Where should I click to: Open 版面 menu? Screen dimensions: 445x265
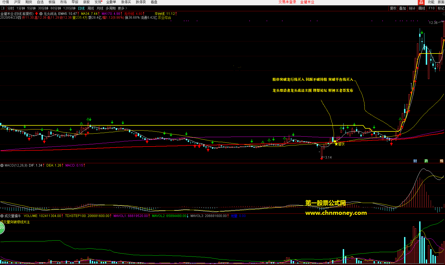click(x=441, y=2)
